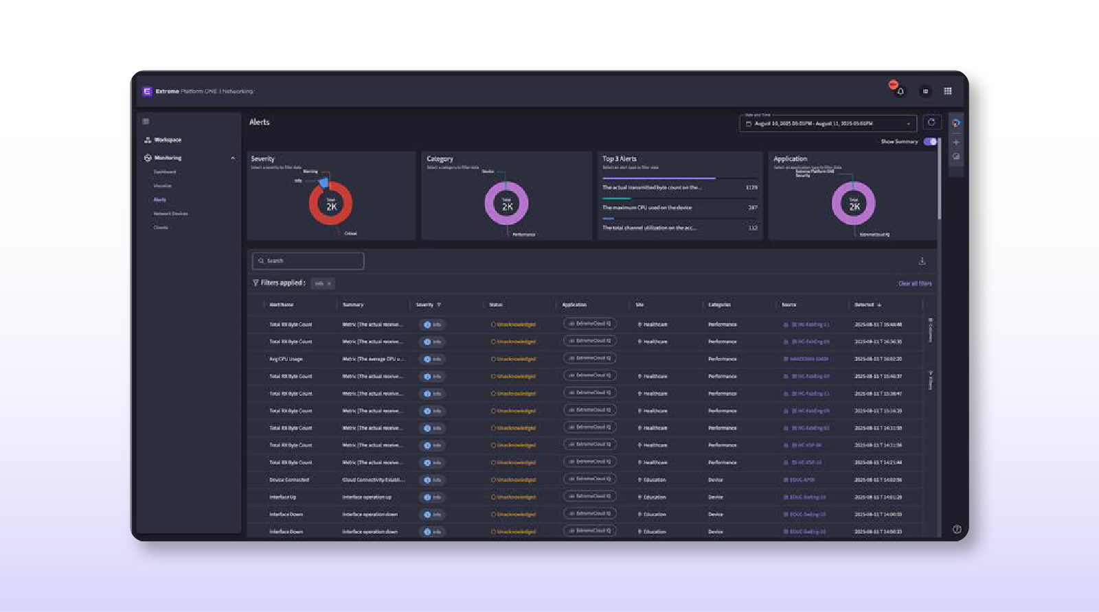Viewport: 1099px width, 612px height.
Task: Toggle the Show Summary switch
Action: tap(930, 141)
